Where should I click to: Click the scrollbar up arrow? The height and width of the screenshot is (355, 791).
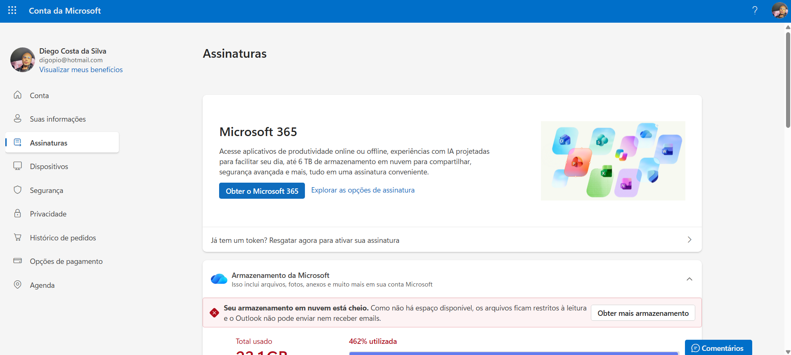788,27
